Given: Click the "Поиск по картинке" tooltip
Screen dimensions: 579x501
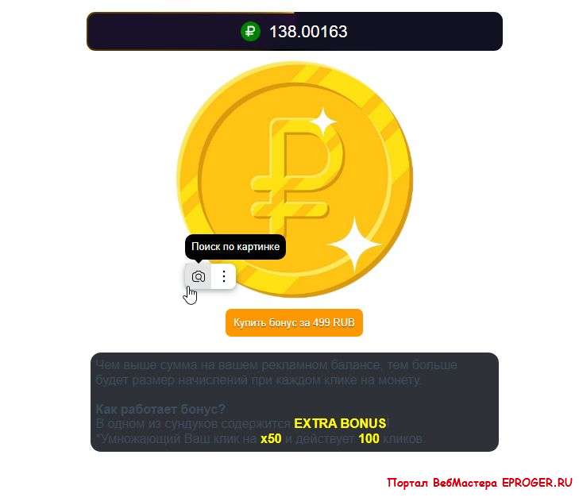Looking at the screenshot, I should [235, 247].
